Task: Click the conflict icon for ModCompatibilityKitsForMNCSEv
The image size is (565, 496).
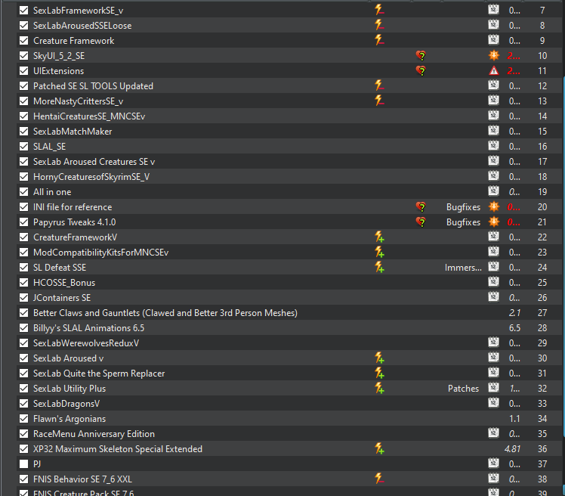Action: [x=379, y=252]
